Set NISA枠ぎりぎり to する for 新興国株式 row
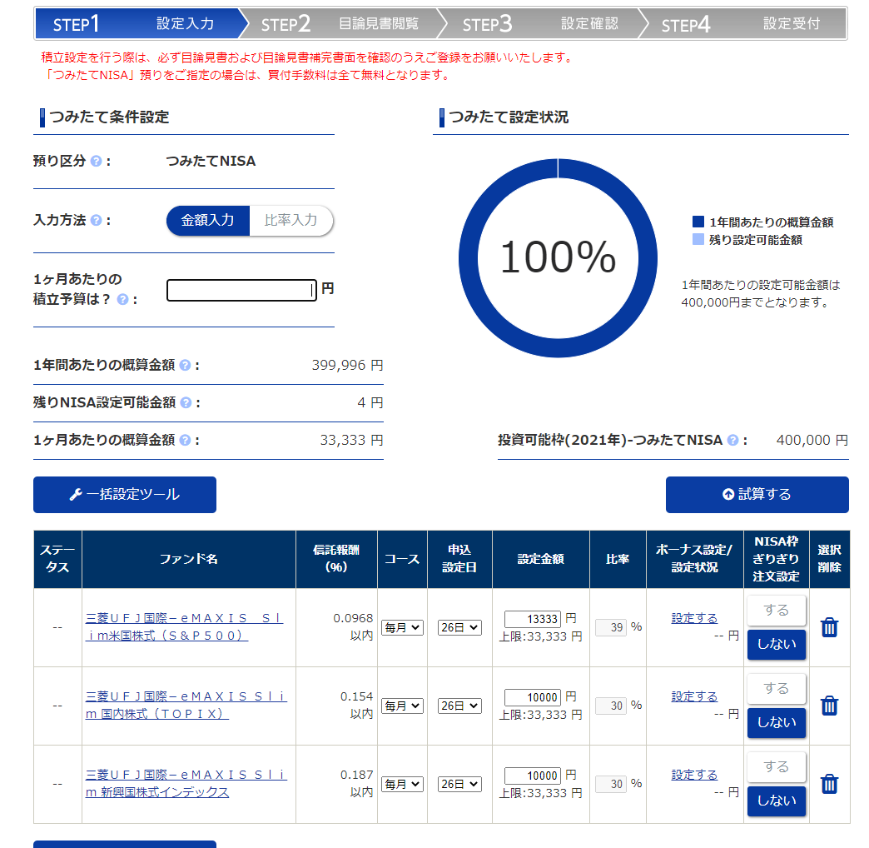 click(x=776, y=766)
